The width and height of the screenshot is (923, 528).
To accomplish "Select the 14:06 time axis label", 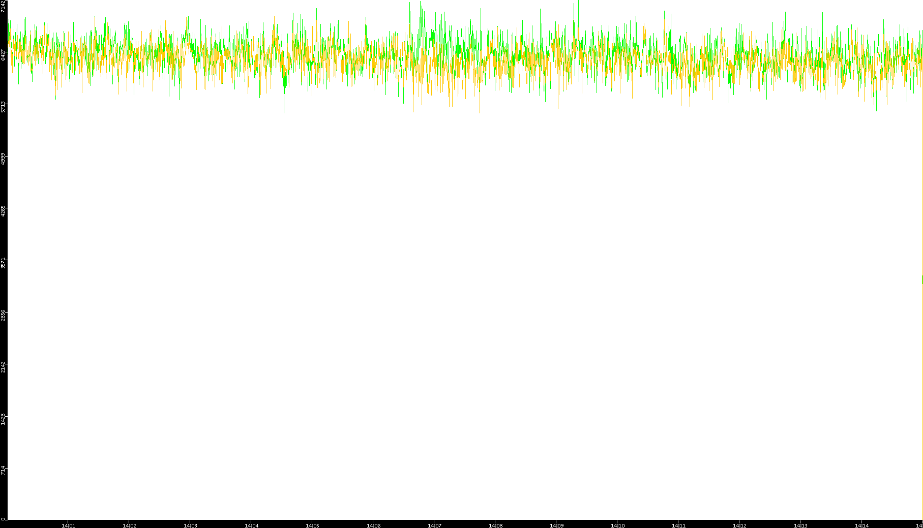I will [x=373, y=525].
